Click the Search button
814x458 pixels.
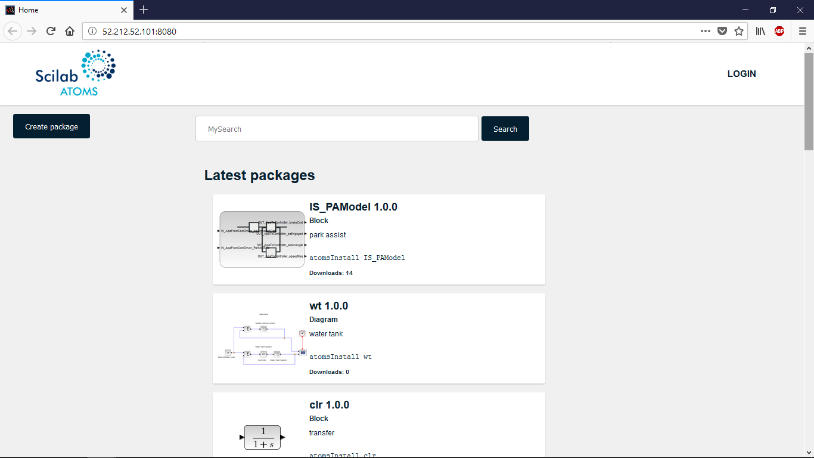point(505,129)
